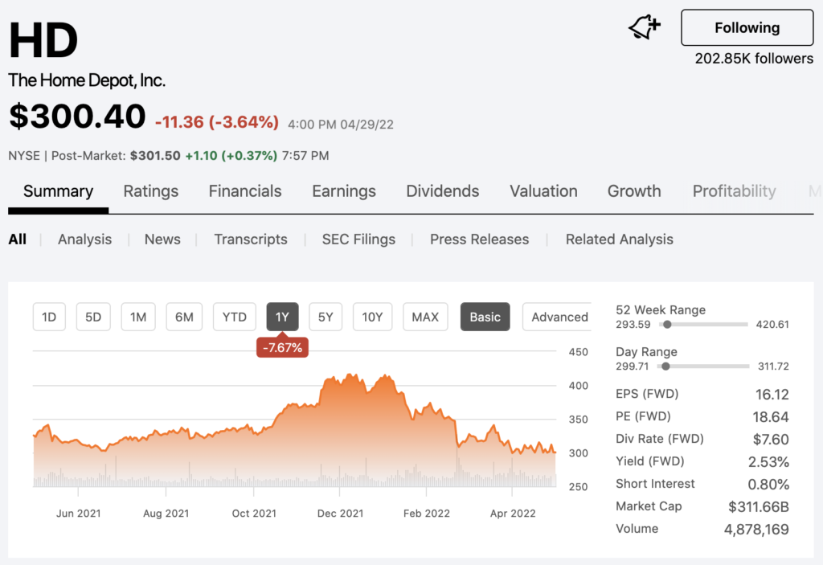The height and width of the screenshot is (565, 823).
Task: Click the PE (FWD) value 18.64
Action: (x=771, y=417)
